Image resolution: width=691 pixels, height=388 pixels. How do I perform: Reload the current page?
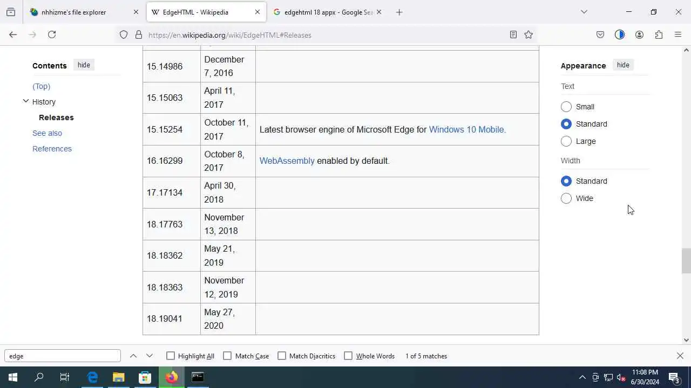tap(52, 34)
